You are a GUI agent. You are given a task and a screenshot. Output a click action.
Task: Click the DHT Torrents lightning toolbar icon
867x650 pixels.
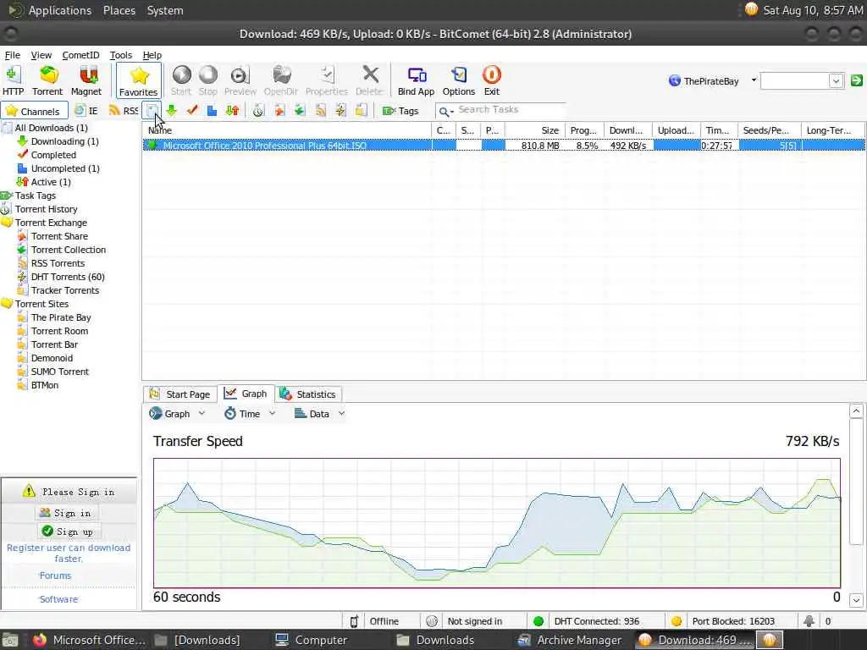point(340,111)
